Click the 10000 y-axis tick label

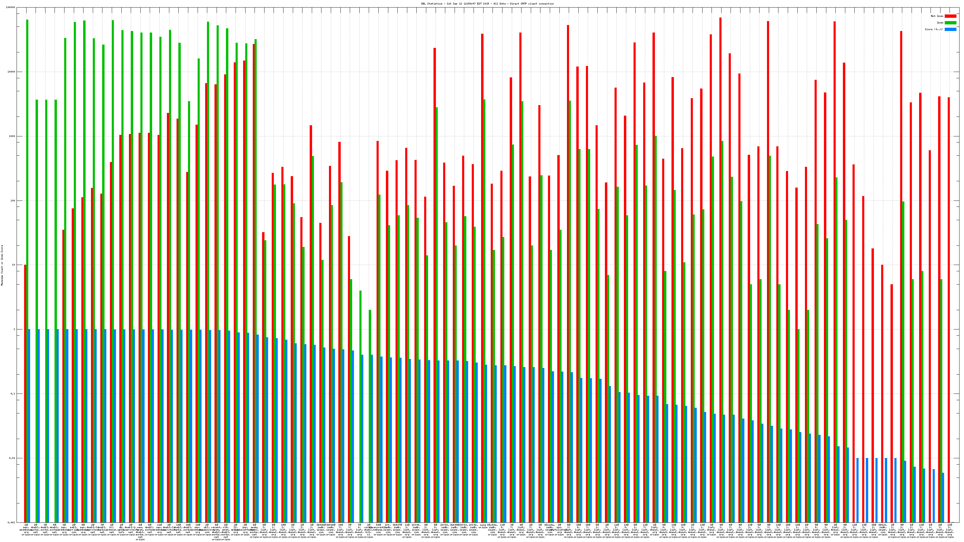[12, 72]
